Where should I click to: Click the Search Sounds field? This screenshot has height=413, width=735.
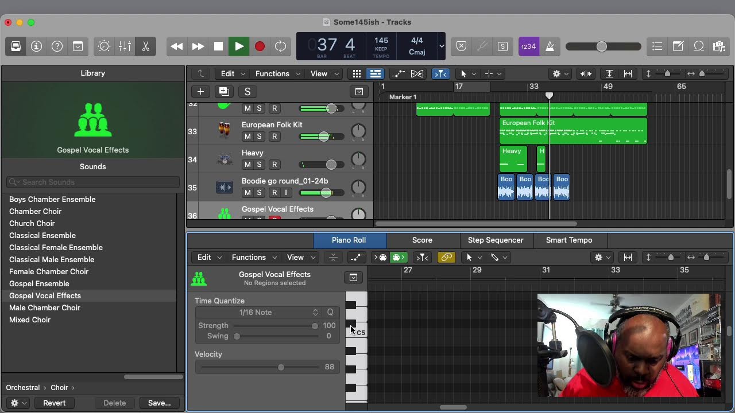click(x=93, y=182)
